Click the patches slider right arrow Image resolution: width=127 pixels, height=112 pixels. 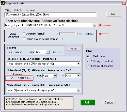(x=79, y=34)
